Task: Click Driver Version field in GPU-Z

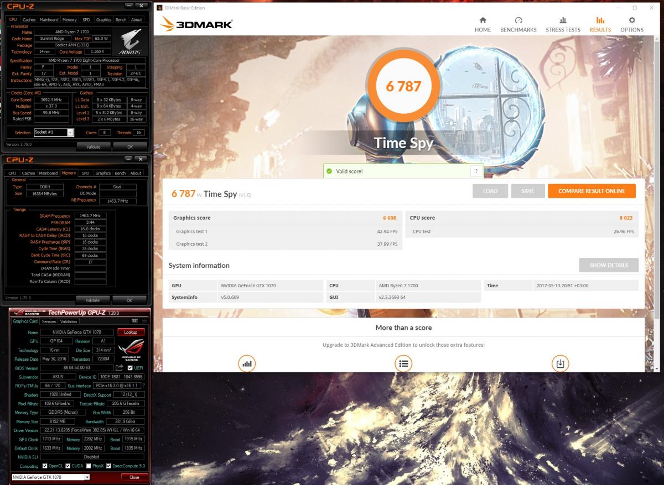Action: (92, 430)
